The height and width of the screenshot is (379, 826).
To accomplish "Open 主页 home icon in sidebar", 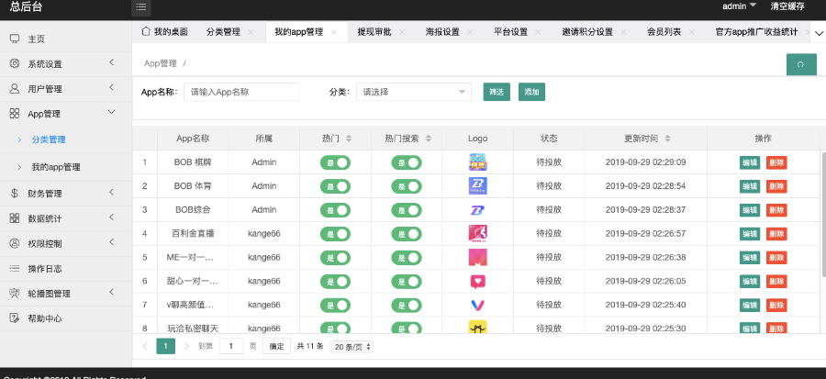I will (x=15, y=39).
